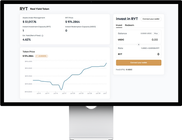The image size is (182, 140).
Task: Click the Jun 23 chart axis label
Action: pos(81,93)
